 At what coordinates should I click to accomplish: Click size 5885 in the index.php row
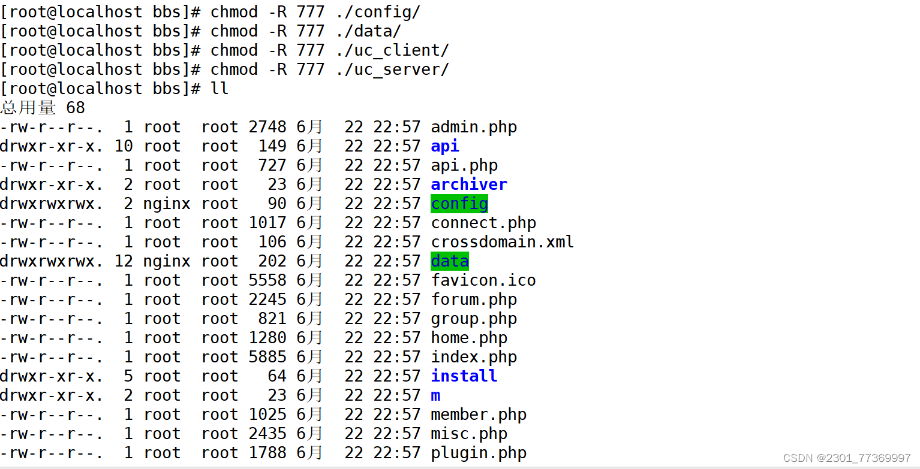click(x=267, y=357)
